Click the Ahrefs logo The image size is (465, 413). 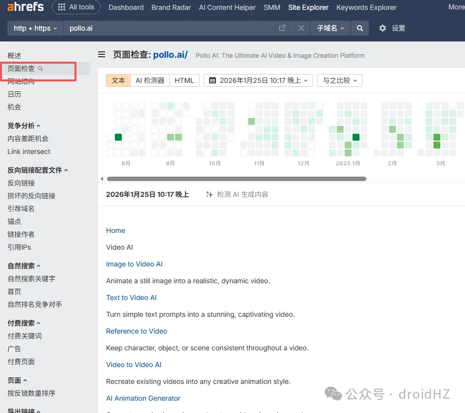click(25, 7)
